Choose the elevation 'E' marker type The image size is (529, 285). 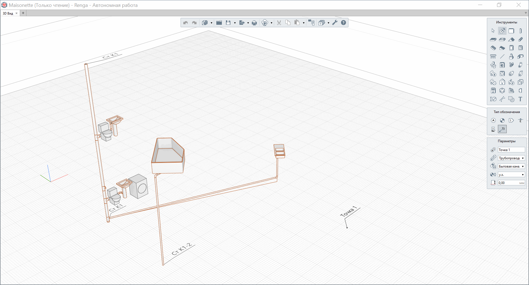pyautogui.click(x=520, y=120)
